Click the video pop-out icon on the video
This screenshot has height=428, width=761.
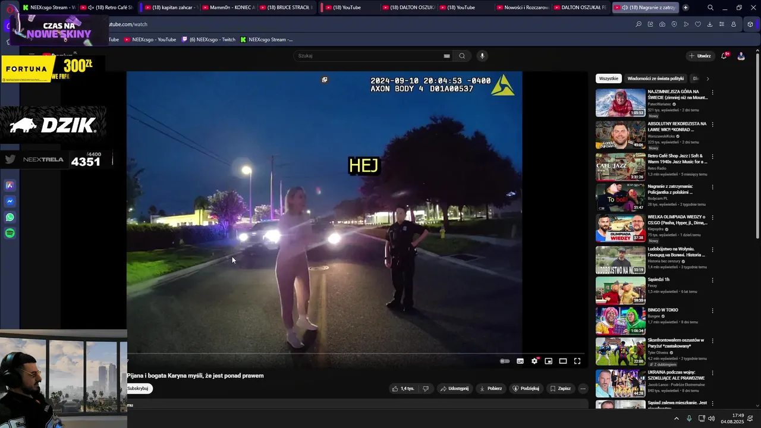325,80
